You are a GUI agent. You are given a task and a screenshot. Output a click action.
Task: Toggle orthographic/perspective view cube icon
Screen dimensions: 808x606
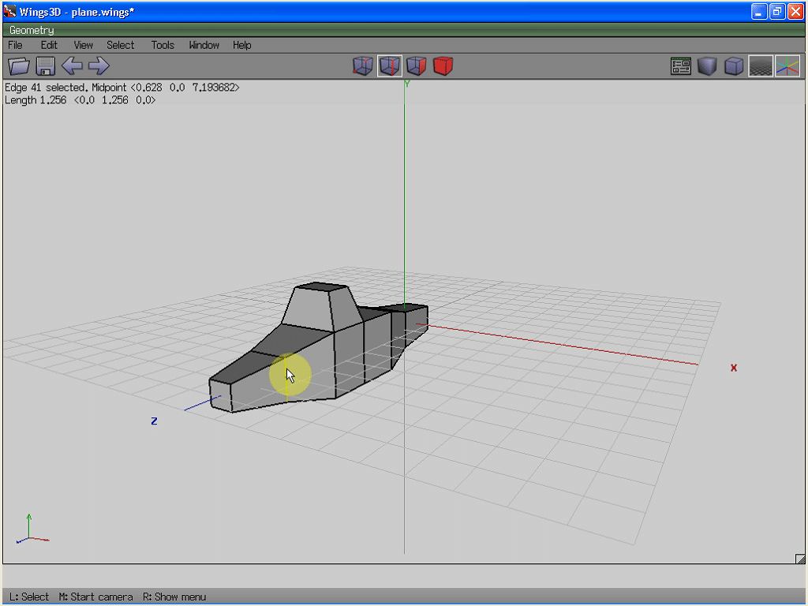[x=735, y=66]
